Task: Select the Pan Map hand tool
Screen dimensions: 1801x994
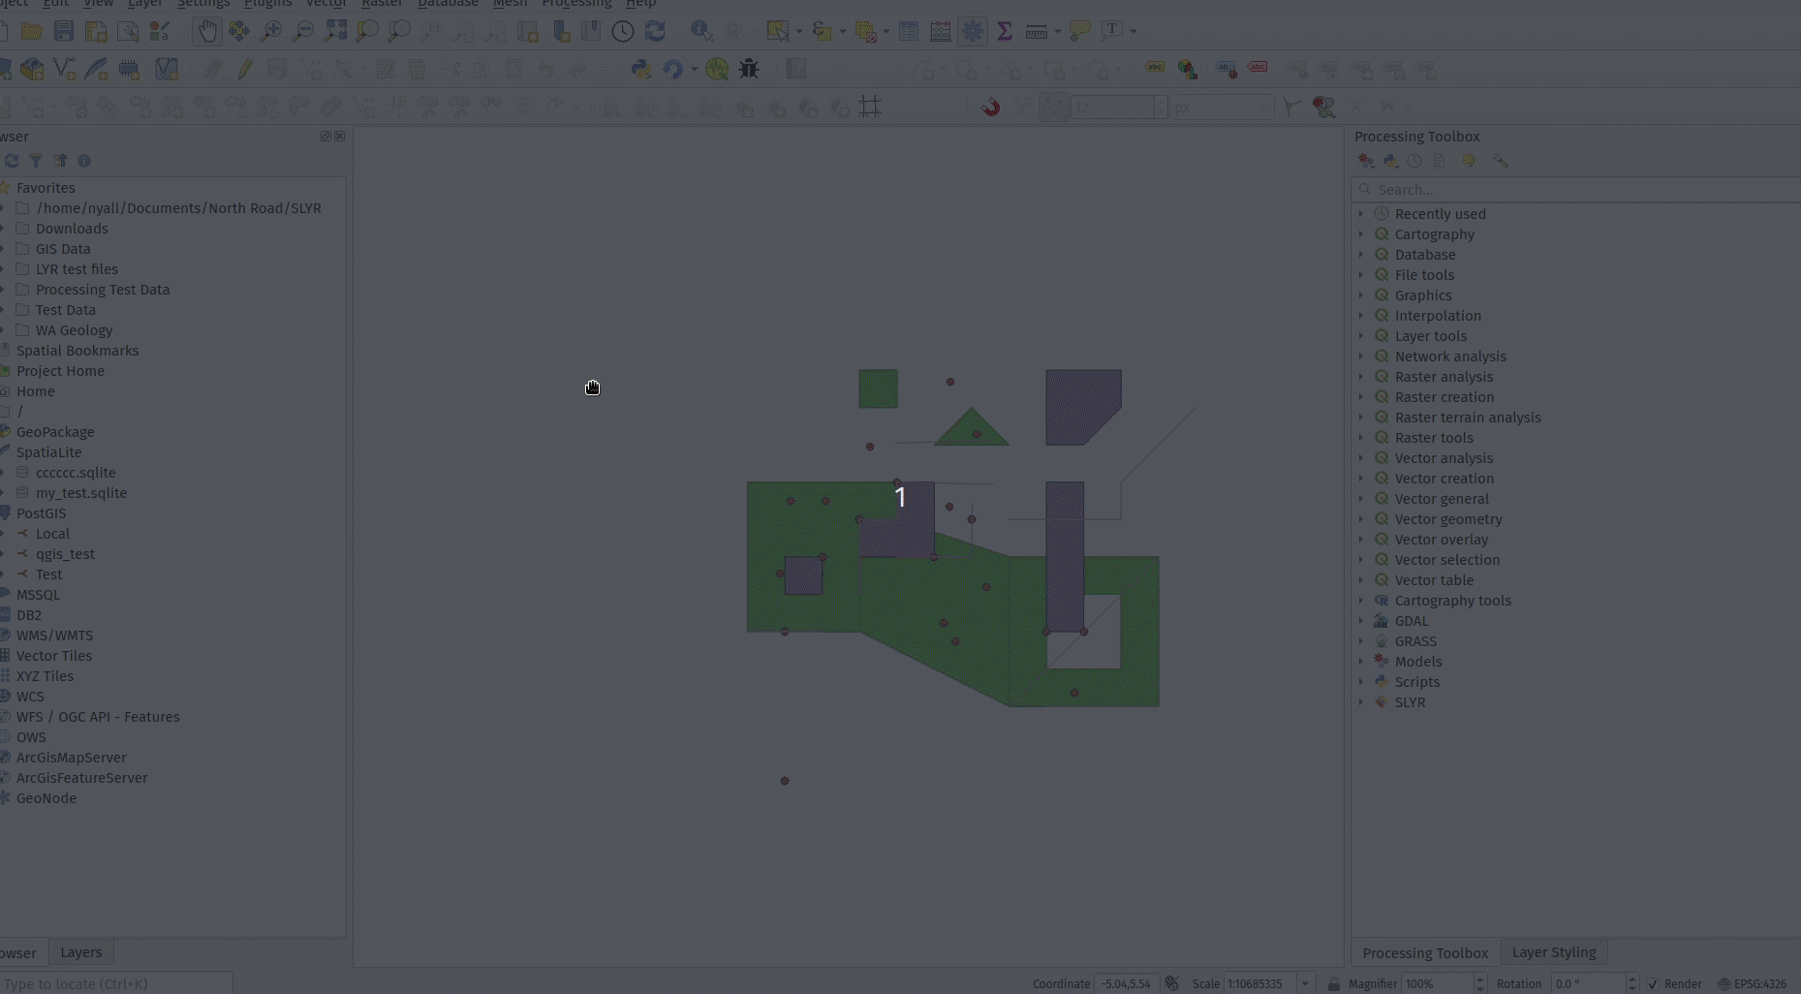Action: (206, 31)
